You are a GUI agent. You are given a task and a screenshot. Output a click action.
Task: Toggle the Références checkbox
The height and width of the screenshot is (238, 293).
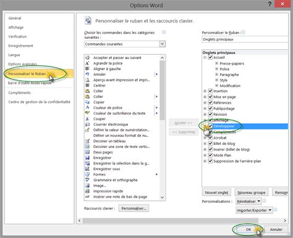click(210, 102)
